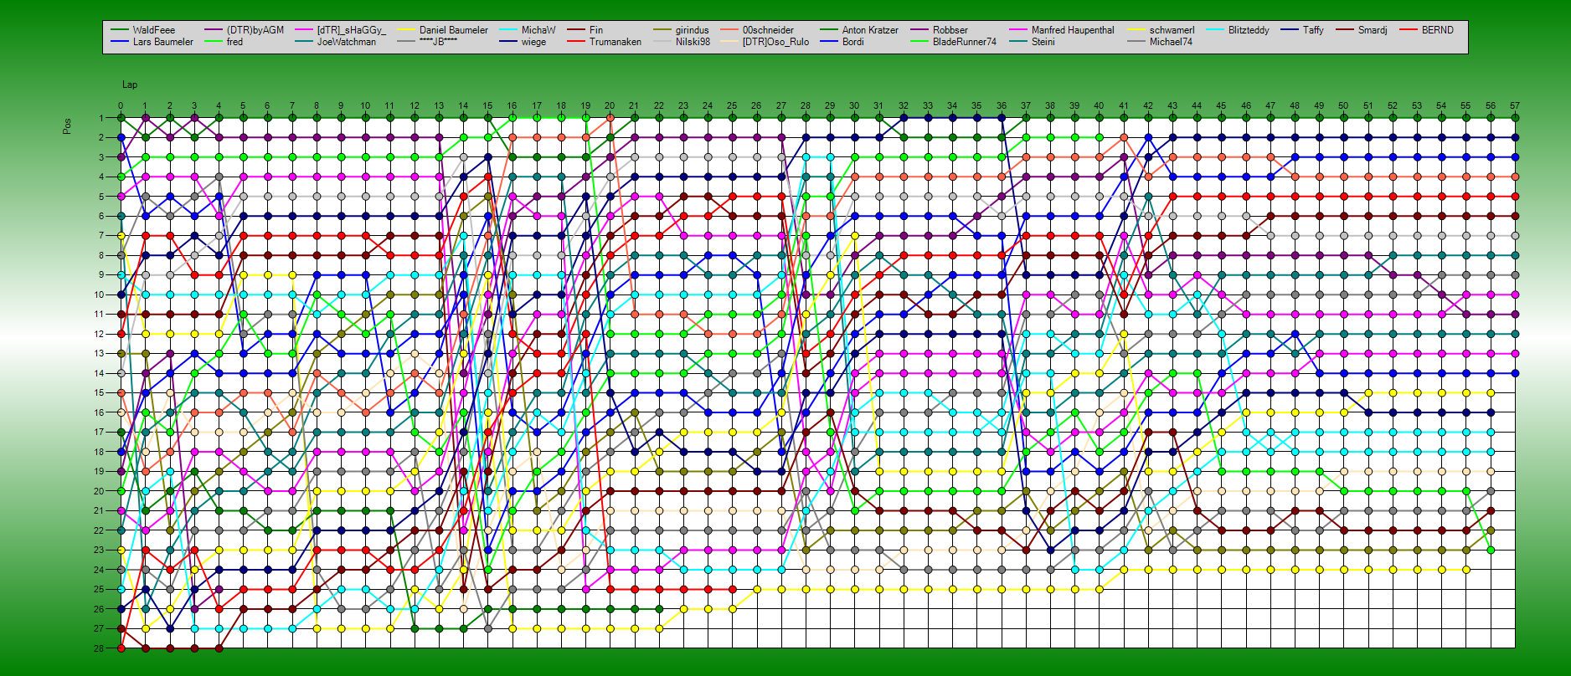The image size is (1571, 676).
Task: Select Lars Baumeler legend entry
Action: pyautogui.click(x=162, y=42)
